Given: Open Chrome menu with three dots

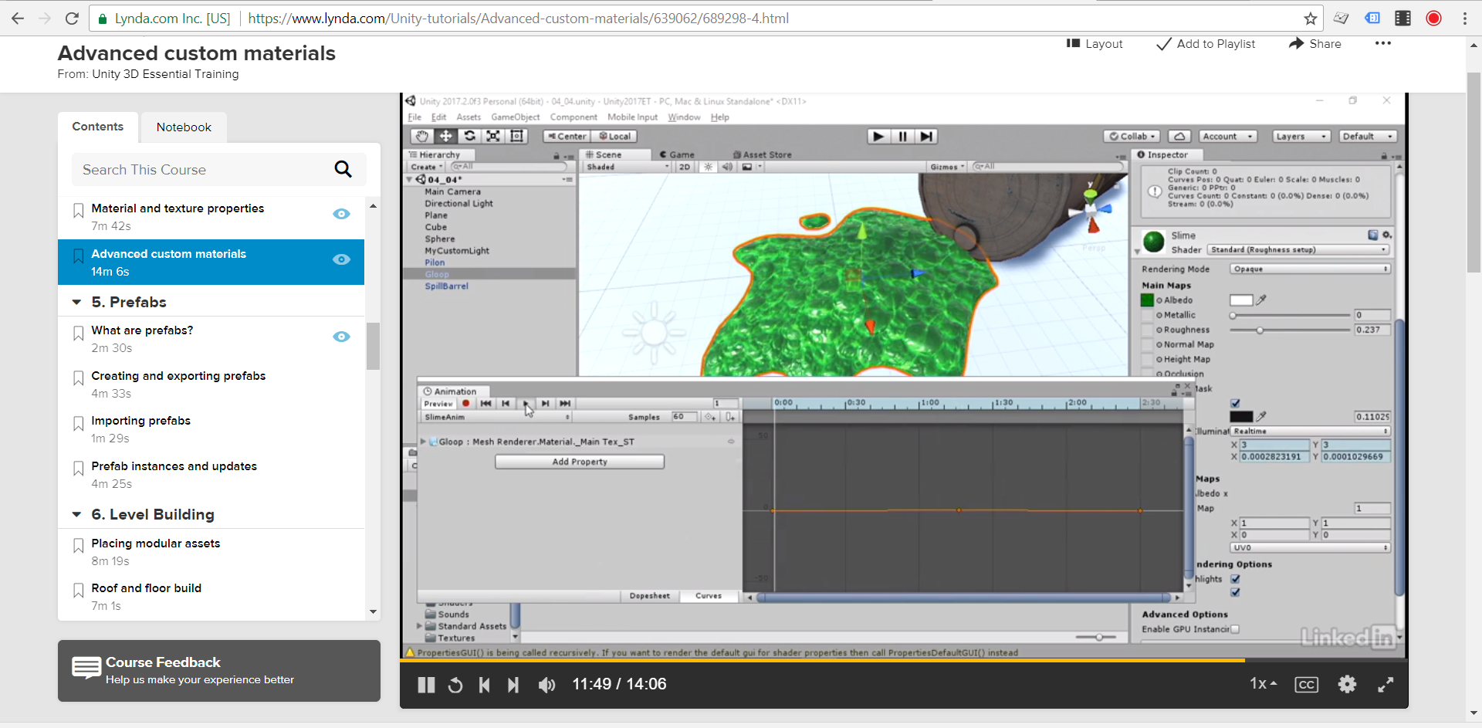Looking at the screenshot, I should pyautogui.click(x=1464, y=19).
